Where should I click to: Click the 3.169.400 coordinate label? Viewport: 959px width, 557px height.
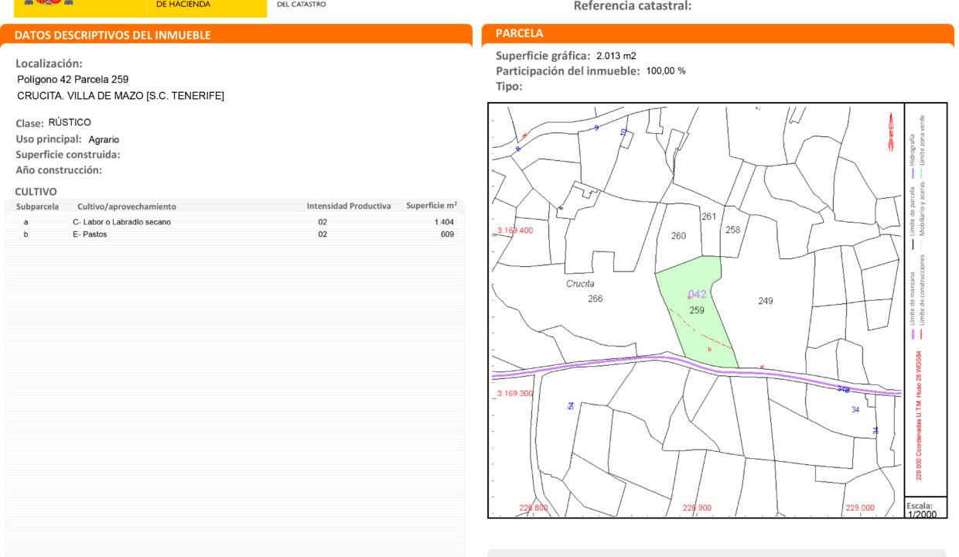[x=515, y=231]
